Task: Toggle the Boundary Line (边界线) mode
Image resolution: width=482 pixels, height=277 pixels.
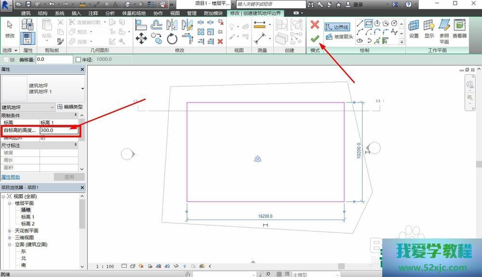Action: click(337, 27)
